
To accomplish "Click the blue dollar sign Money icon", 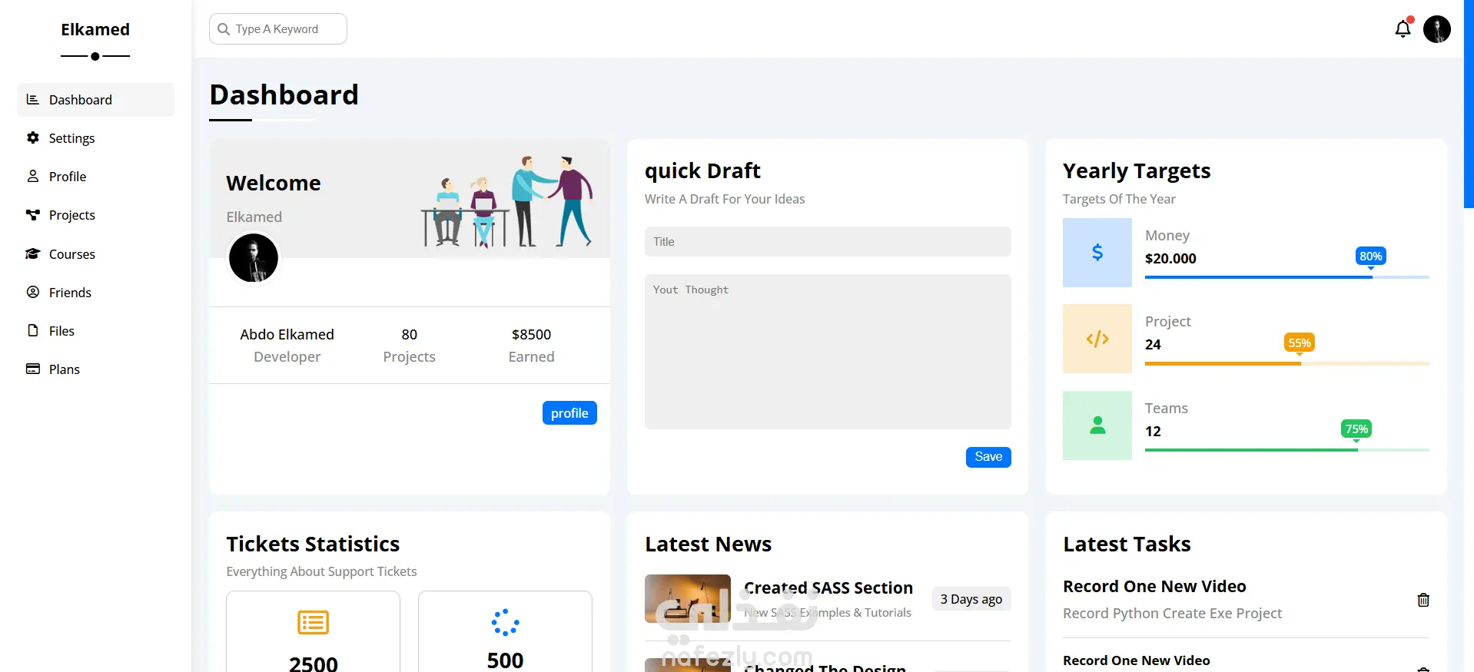I will coord(1097,253).
